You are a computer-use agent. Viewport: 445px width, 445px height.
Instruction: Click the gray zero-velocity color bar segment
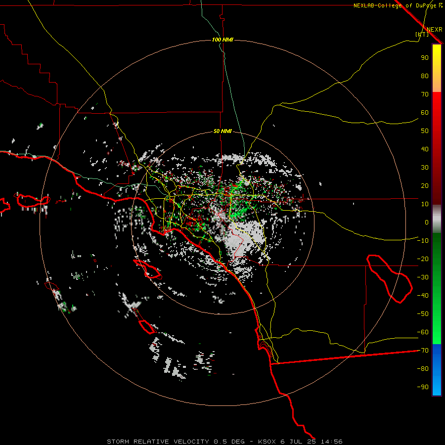(437, 219)
